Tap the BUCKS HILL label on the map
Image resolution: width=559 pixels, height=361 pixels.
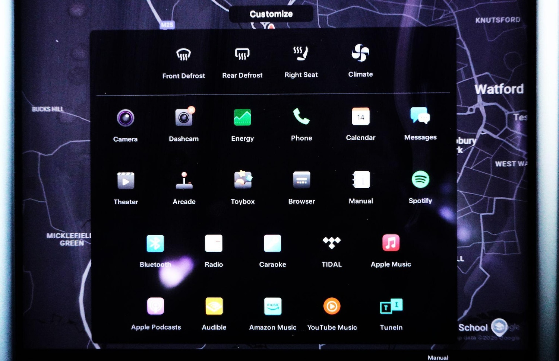(x=48, y=109)
